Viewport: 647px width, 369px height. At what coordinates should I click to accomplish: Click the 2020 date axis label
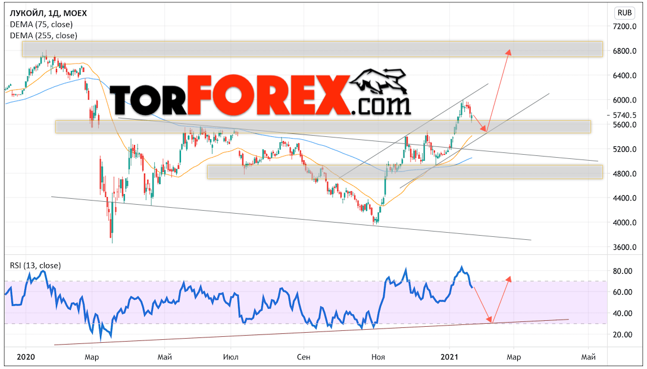[26, 357]
